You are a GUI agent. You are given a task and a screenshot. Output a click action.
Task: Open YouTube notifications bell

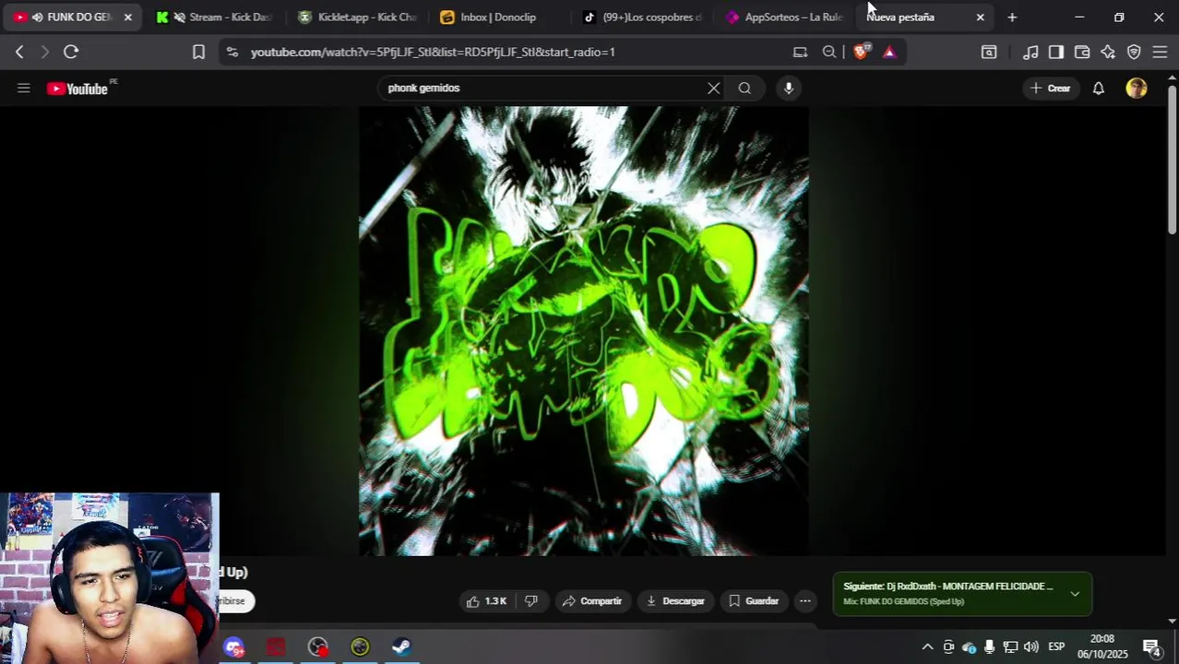pyautogui.click(x=1099, y=89)
